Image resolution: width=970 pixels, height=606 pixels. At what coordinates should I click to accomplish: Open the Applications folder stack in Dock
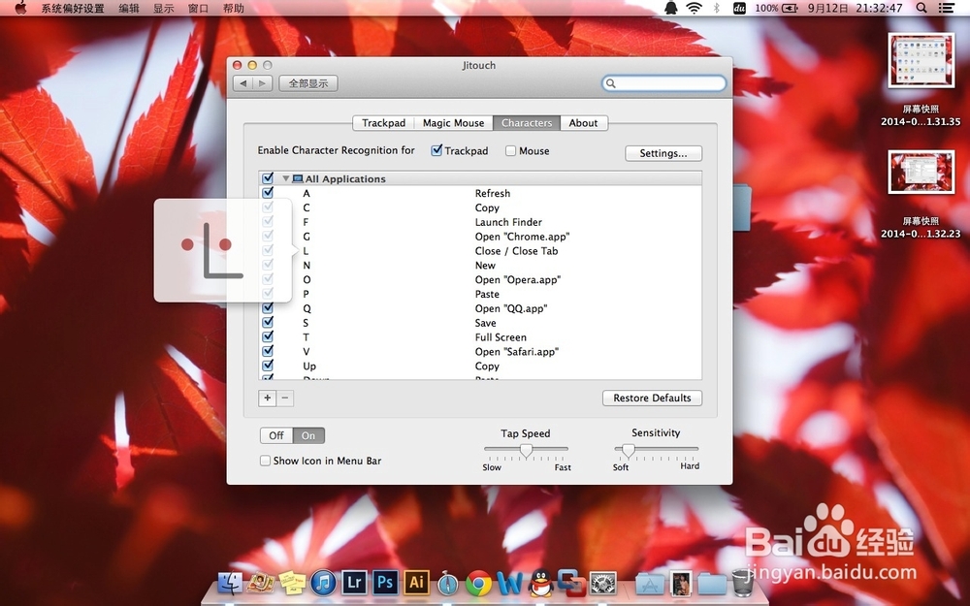coord(650,583)
